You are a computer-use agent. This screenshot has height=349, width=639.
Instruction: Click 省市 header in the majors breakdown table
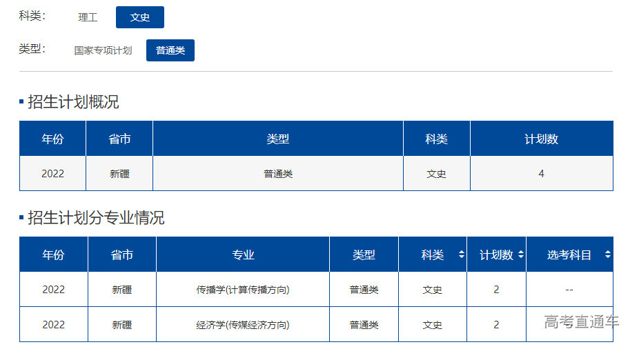click(x=122, y=255)
